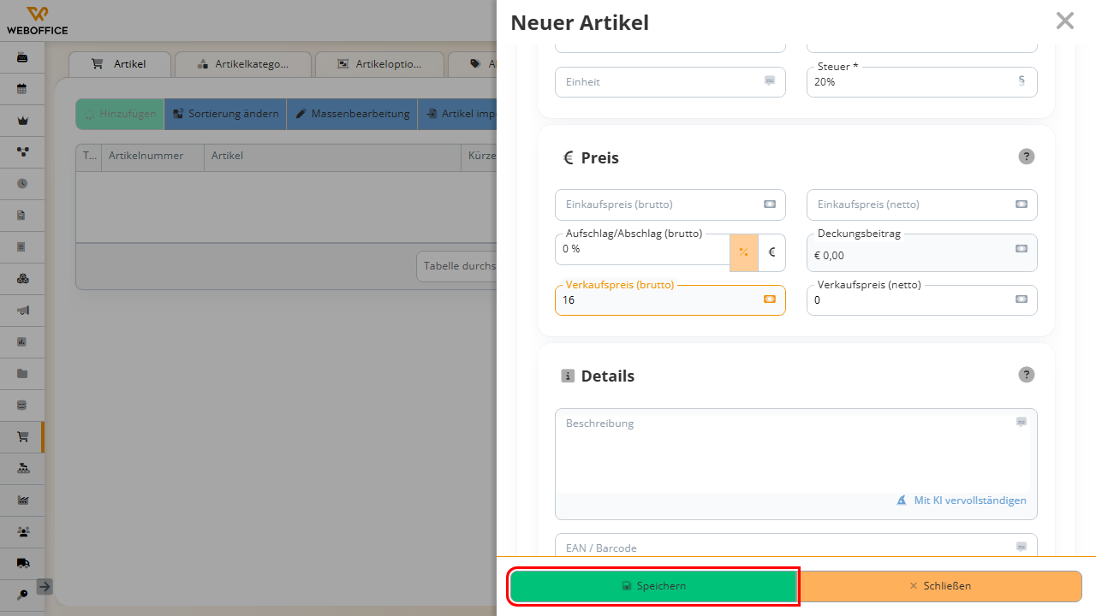This screenshot has height=616, width=1096.
Task: Switch markup mode to percent
Action: [743, 252]
